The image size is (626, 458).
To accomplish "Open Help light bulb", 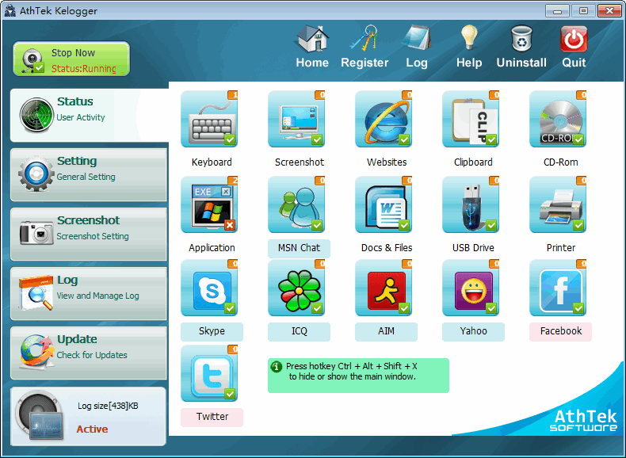I will (469, 47).
